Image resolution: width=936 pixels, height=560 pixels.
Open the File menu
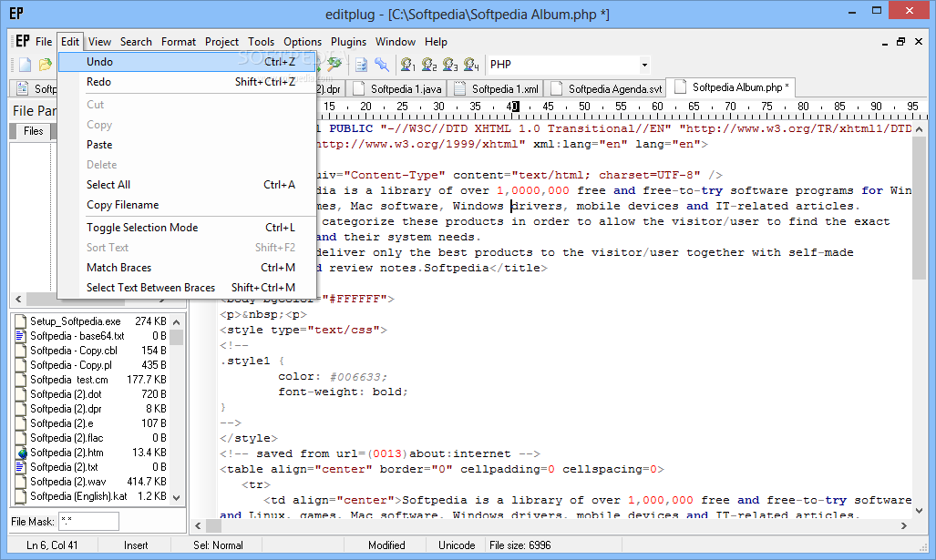(44, 41)
